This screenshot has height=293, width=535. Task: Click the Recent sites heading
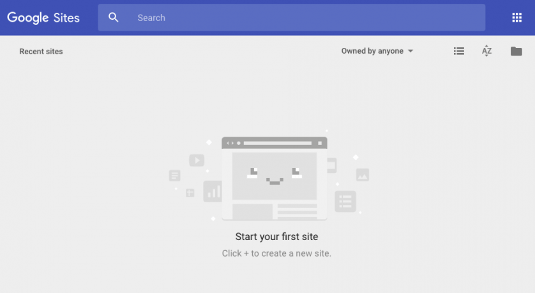pos(41,52)
